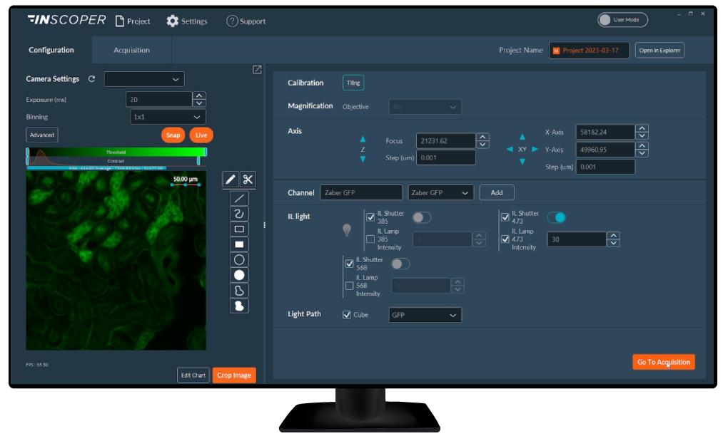Pick the freehand curve tool

pos(239,213)
